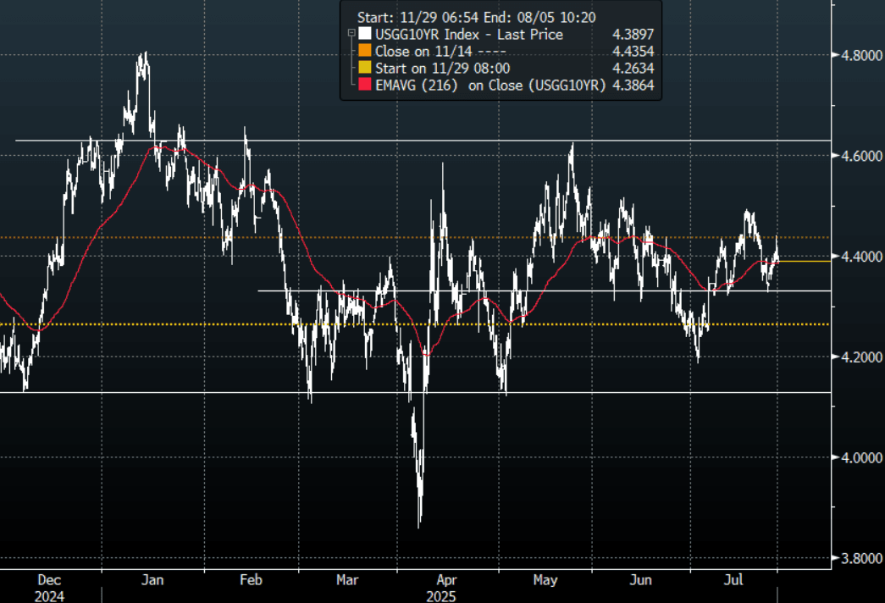Screen dimensions: 885x603
Task: Click the Jul month label on x-axis
Action: 737,581
